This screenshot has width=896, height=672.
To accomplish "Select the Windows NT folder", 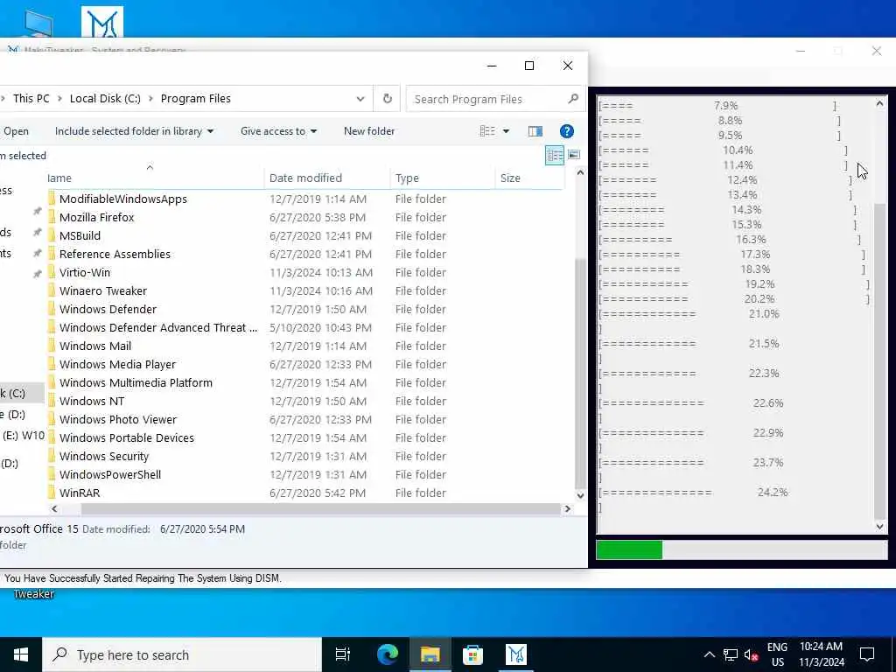I will (x=91, y=401).
